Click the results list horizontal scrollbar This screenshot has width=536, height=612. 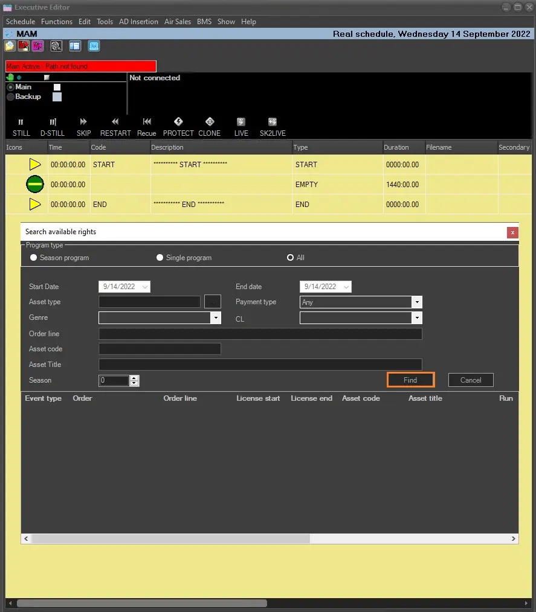(x=166, y=538)
